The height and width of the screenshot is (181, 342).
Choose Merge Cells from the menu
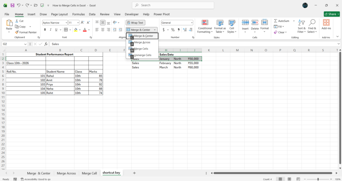[x=142, y=49]
